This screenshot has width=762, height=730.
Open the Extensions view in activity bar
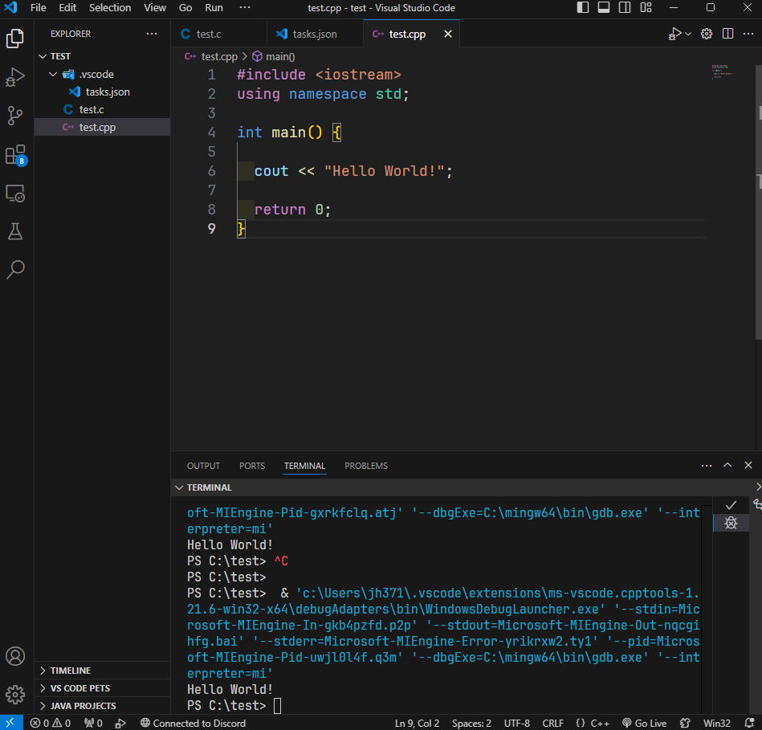pos(15,154)
